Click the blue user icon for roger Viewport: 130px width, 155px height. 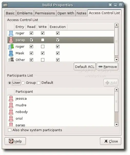click(x=11, y=33)
